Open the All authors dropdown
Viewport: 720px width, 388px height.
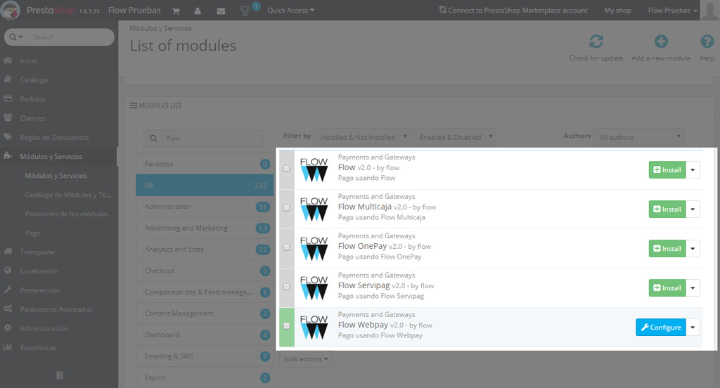point(638,137)
